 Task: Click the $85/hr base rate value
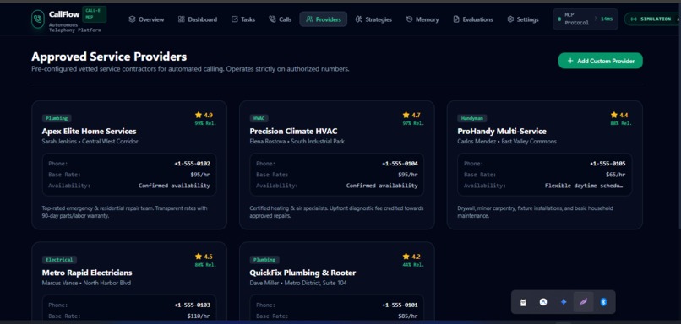408,316
